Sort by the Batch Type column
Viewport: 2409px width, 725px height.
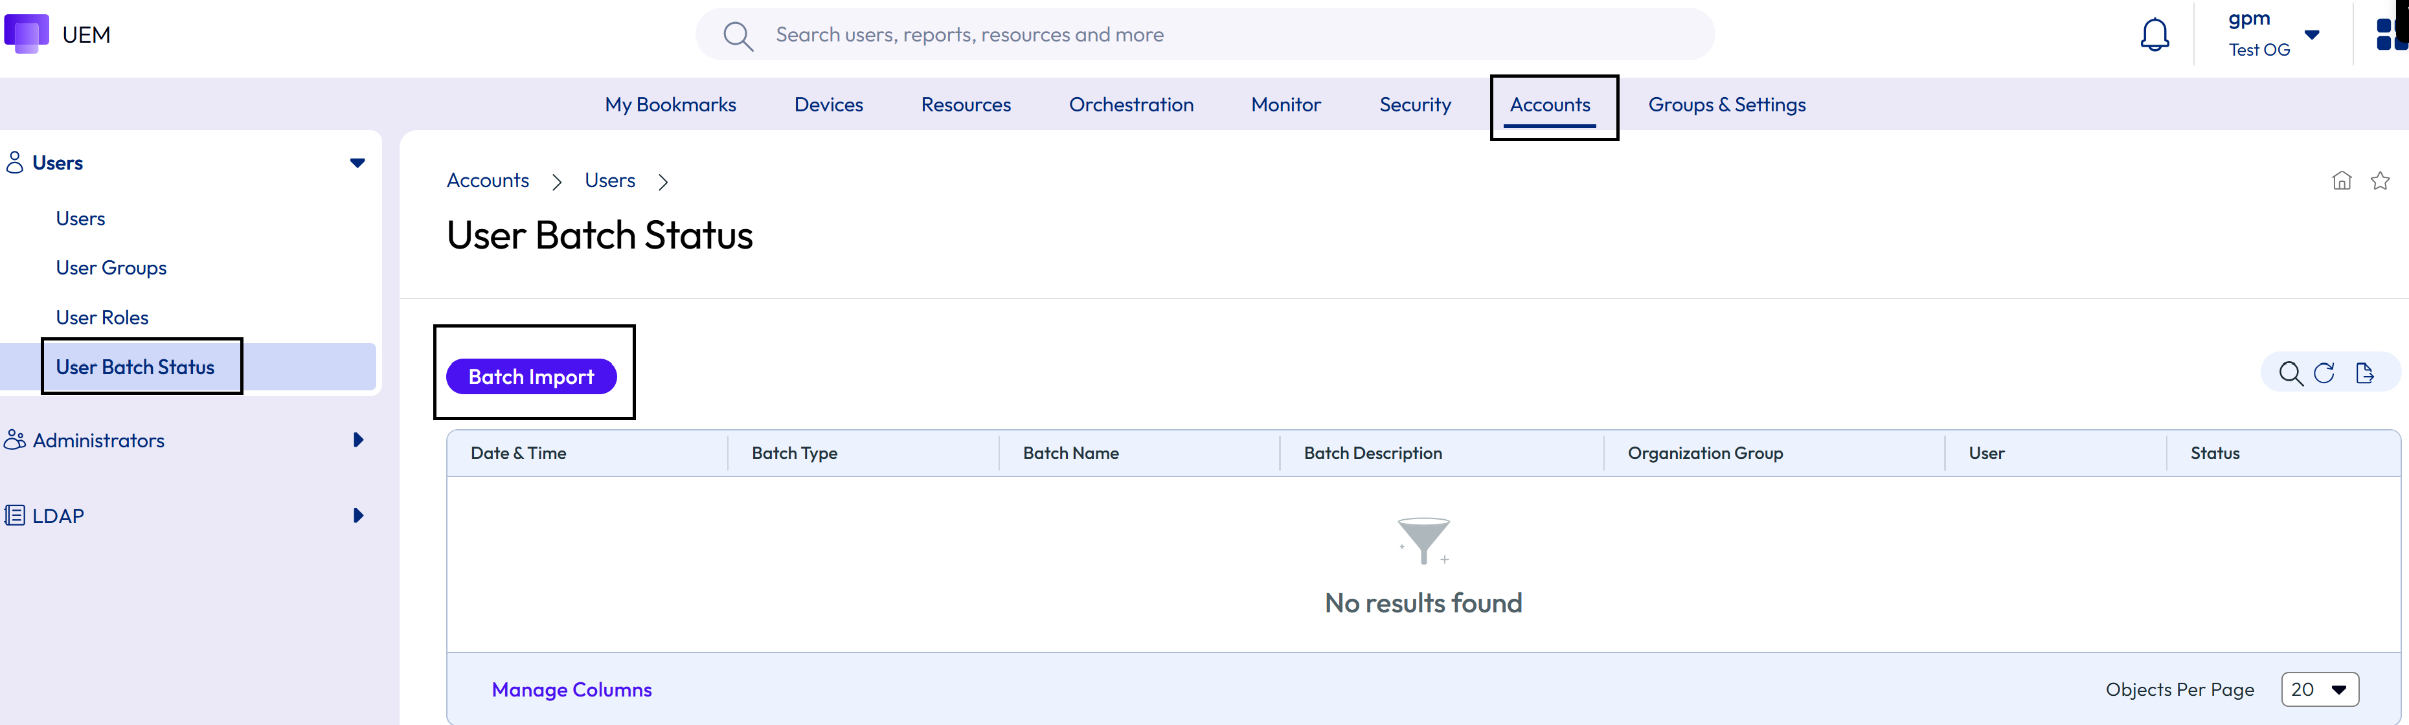pos(794,453)
